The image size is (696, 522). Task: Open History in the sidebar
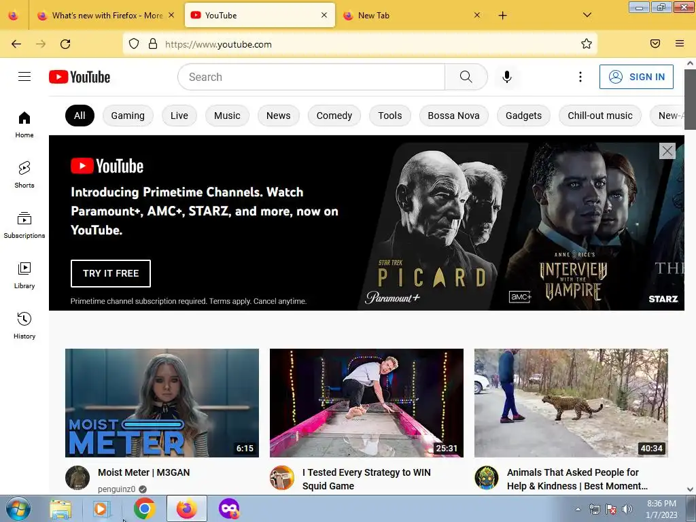pos(24,326)
